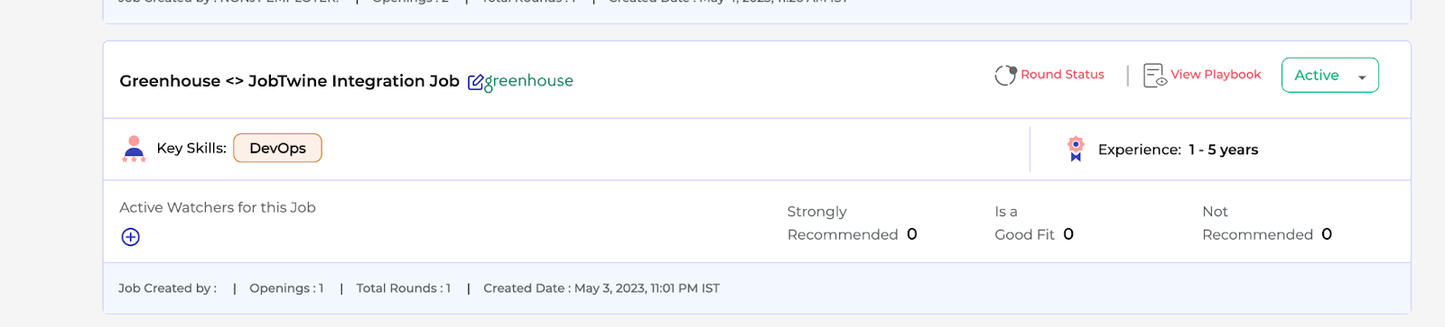Click the Created Date May 3, 2023 text
Image resolution: width=1445 pixels, height=327 pixels.
point(601,288)
